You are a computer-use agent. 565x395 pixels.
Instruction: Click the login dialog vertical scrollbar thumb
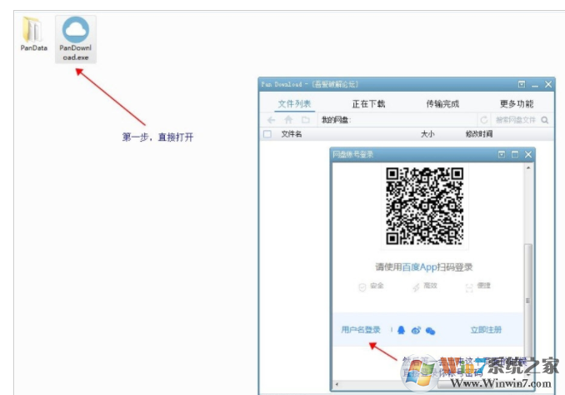click(528, 300)
